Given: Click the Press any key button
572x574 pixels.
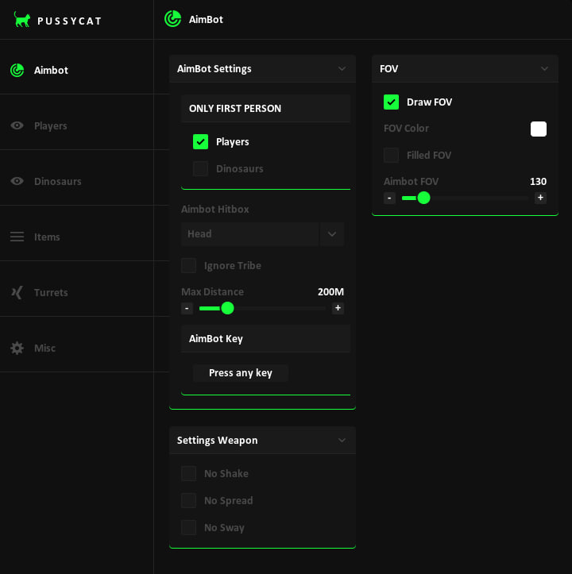Looking at the screenshot, I should click(x=240, y=373).
